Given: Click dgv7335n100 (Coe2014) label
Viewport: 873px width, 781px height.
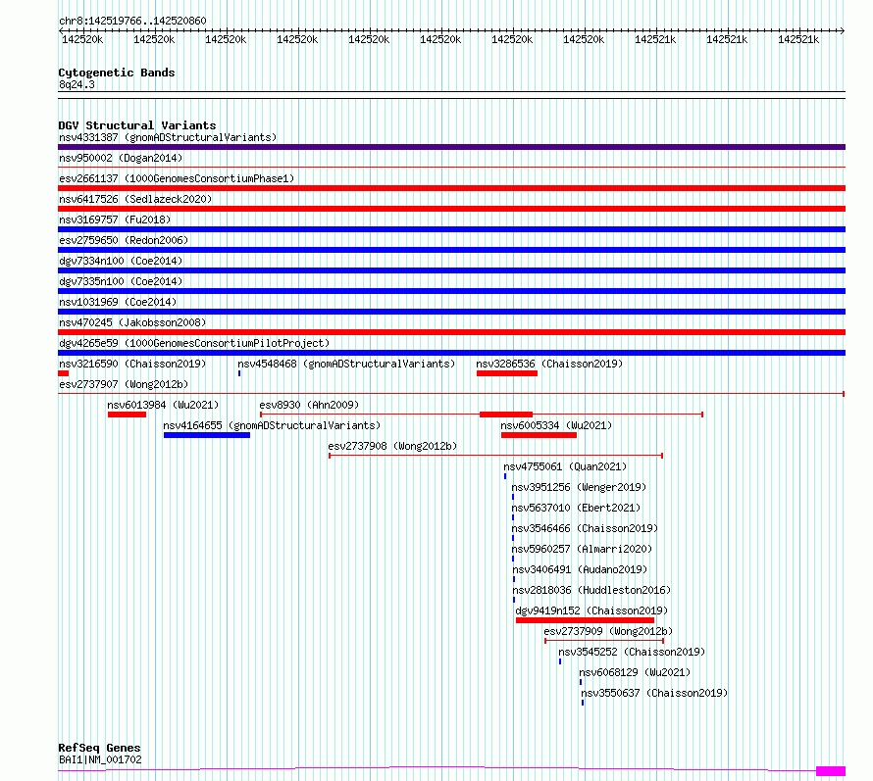Looking at the screenshot, I should tap(121, 281).
